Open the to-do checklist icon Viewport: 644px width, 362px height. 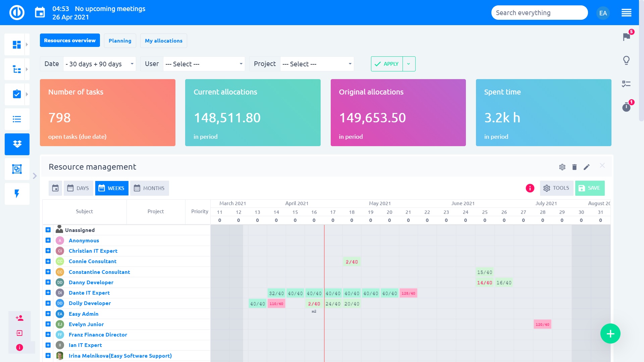pyautogui.click(x=626, y=84)
